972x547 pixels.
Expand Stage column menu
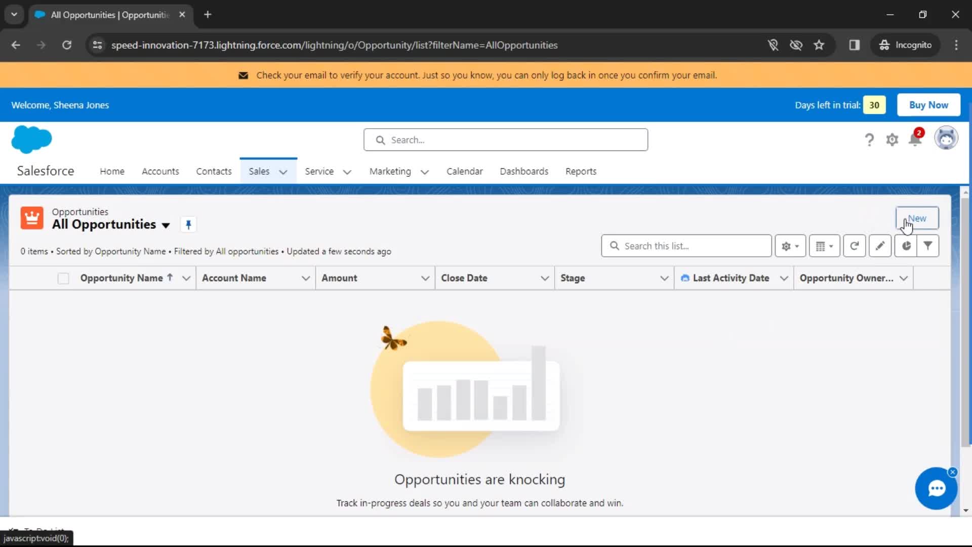click(664, 278)
